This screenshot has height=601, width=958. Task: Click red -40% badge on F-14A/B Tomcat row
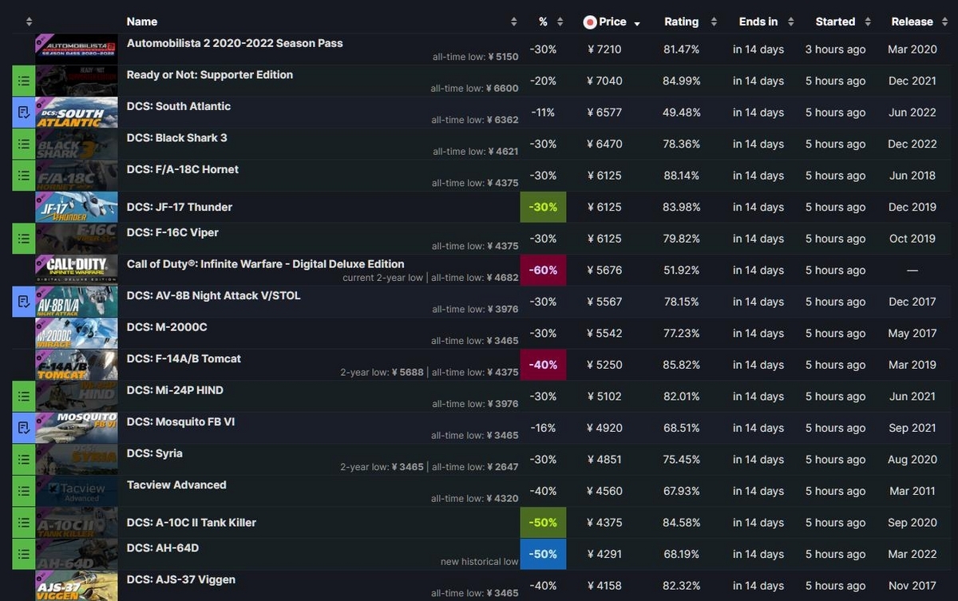click(x=544, y=365)
